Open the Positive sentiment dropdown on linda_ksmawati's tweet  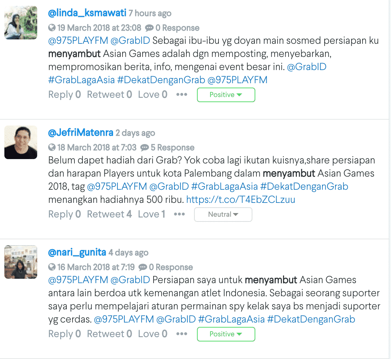(226, 95)
